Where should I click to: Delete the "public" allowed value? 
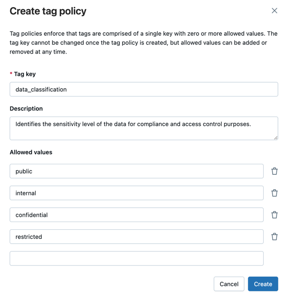click(x=275, y=171)
